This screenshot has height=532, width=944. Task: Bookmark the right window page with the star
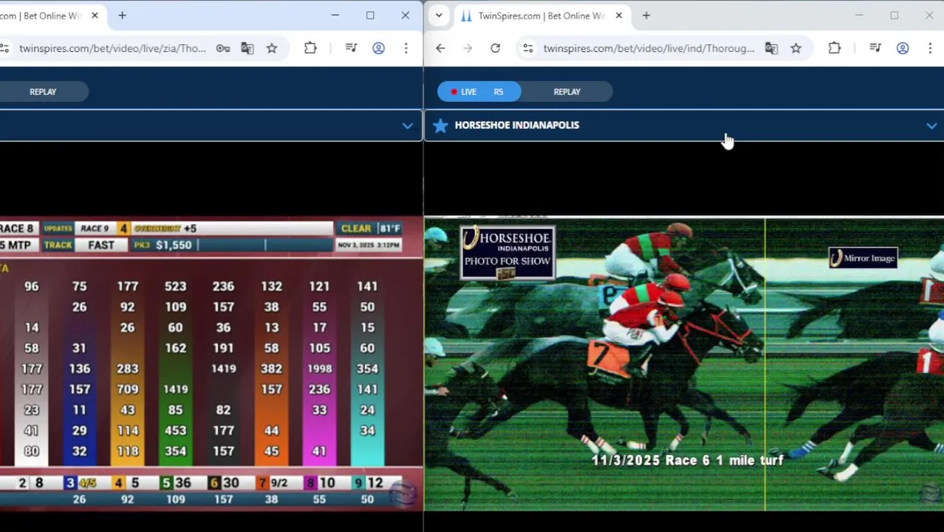(x=796, y=48)
